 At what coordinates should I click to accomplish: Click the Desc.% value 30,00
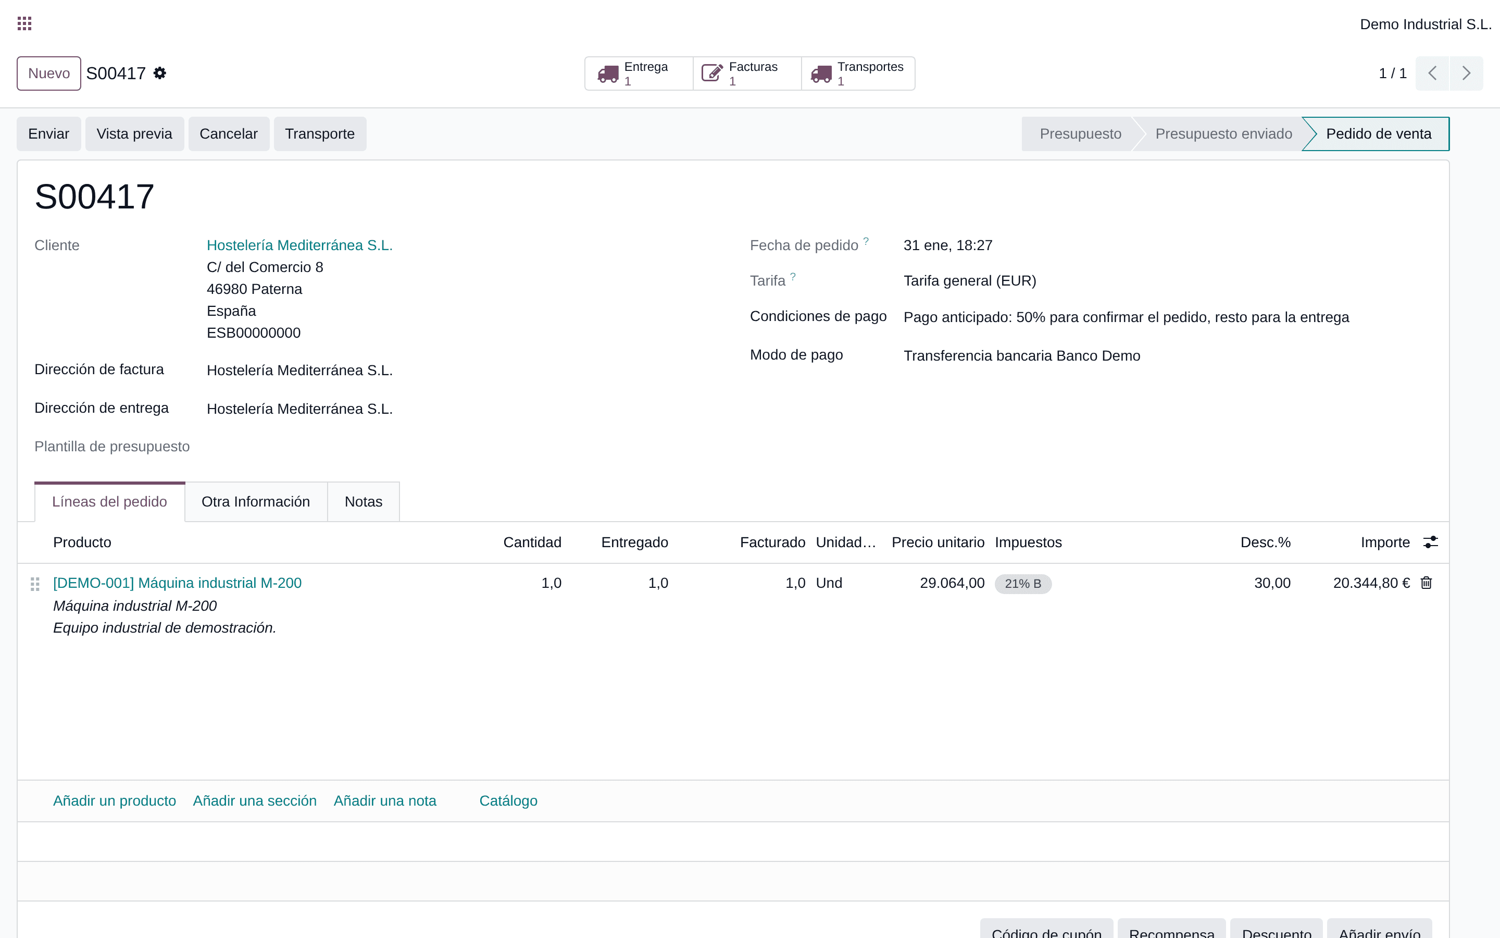point(1272,583)
